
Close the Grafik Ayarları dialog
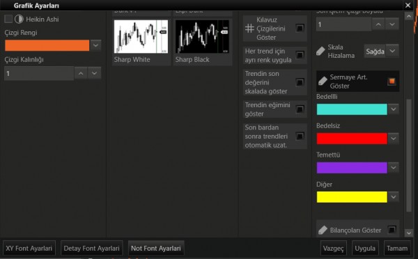tap(408, 5)
